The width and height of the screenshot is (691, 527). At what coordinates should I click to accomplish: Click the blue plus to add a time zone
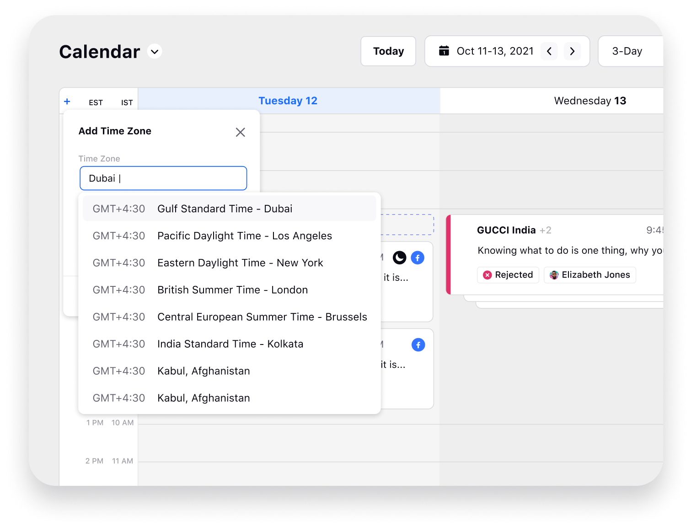tap(67, 102)
